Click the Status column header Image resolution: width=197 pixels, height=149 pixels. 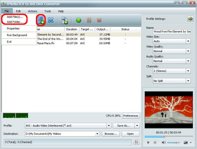click(126, 29)
